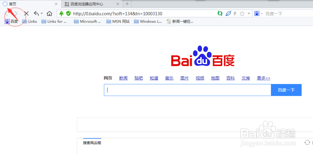Open the 更多>> link
This screenshot has width=313, height=154.
click(x=264, y=78)
